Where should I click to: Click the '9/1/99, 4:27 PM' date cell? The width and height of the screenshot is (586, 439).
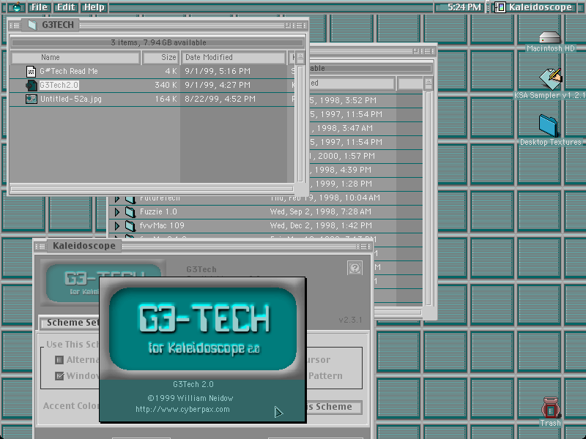tap(218, 85)
